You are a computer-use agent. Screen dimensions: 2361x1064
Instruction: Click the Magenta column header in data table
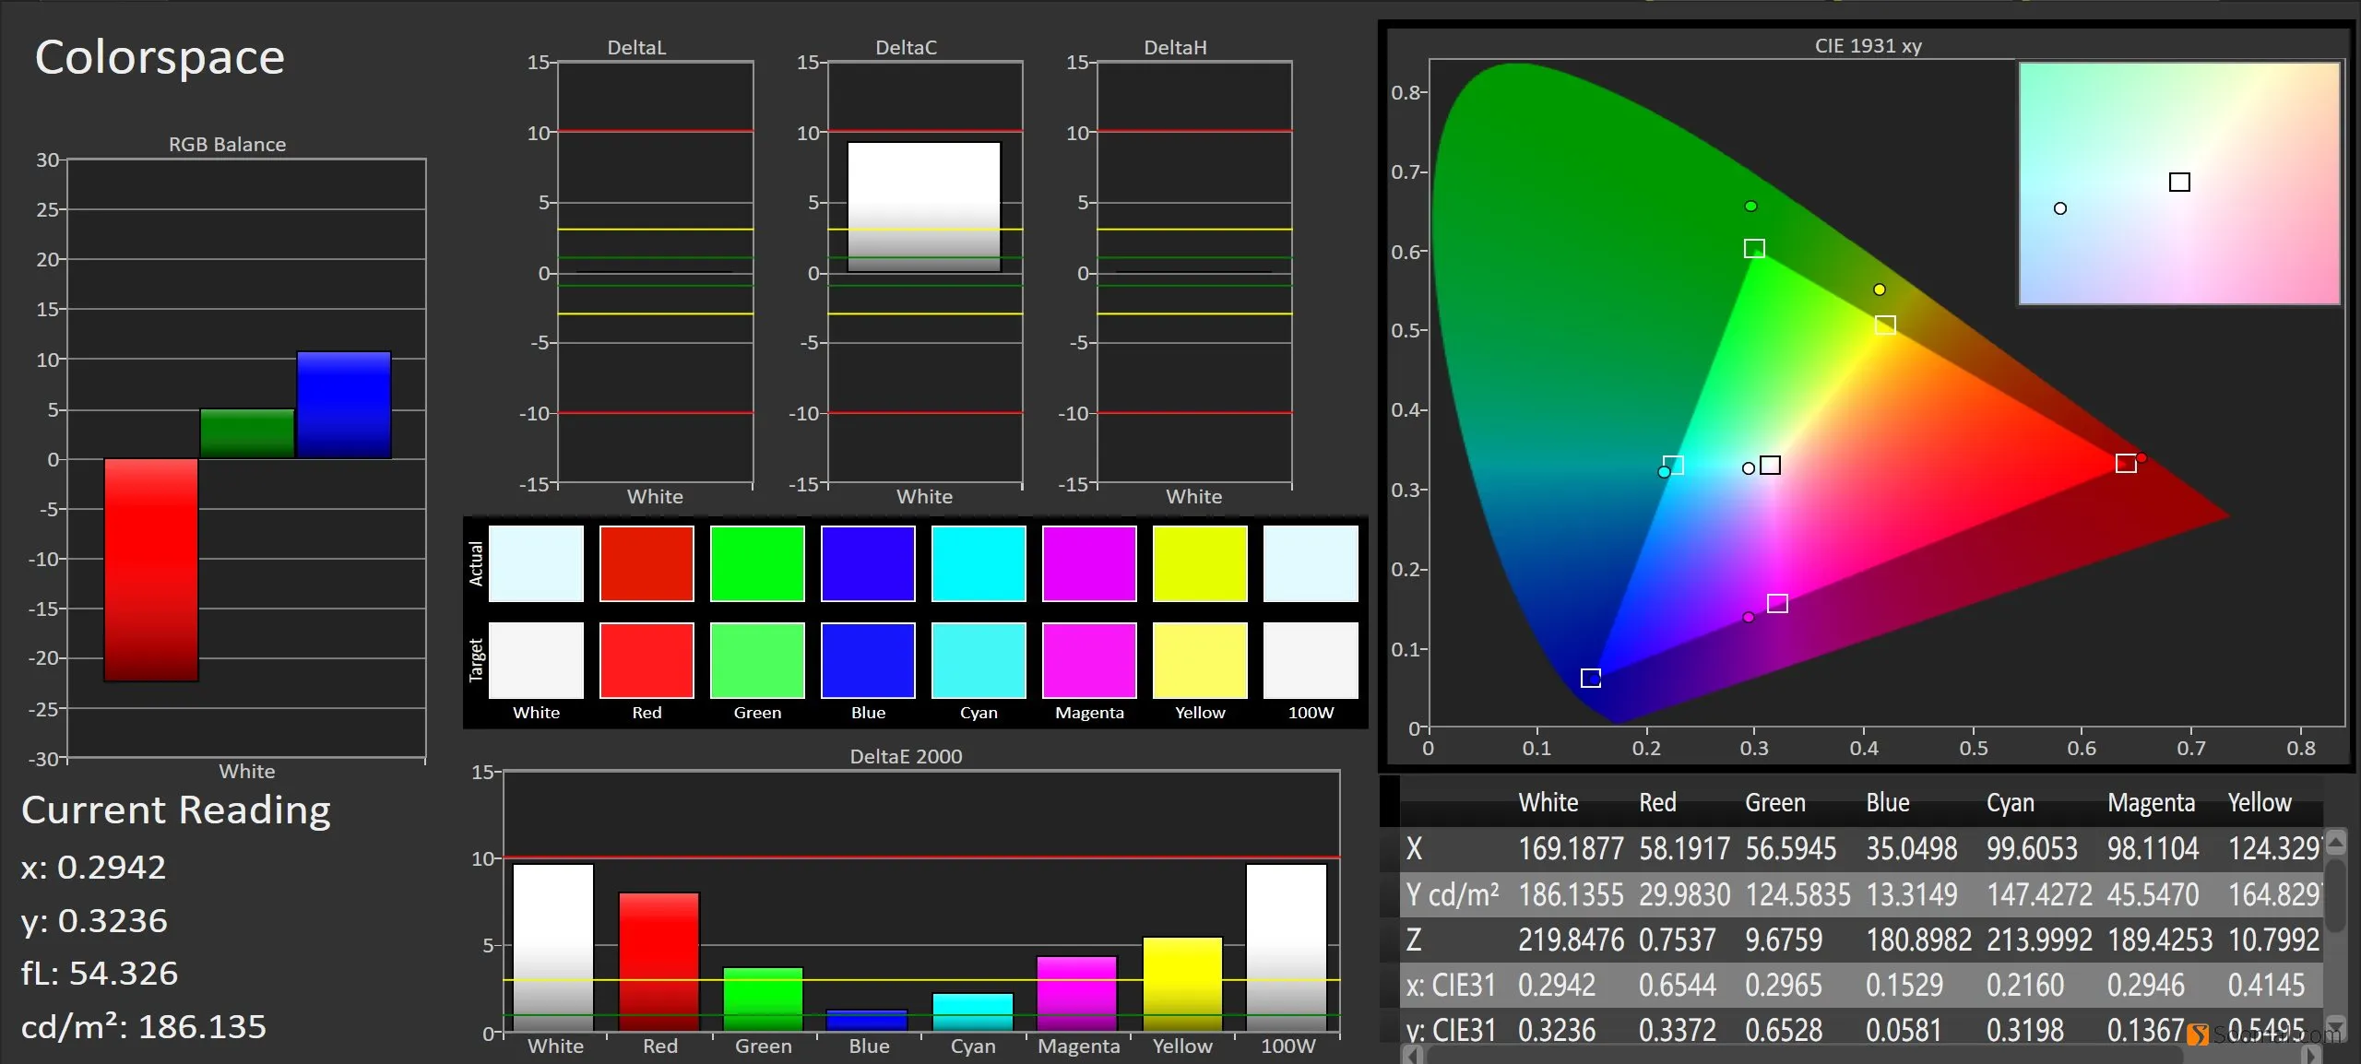(2151, 802)
